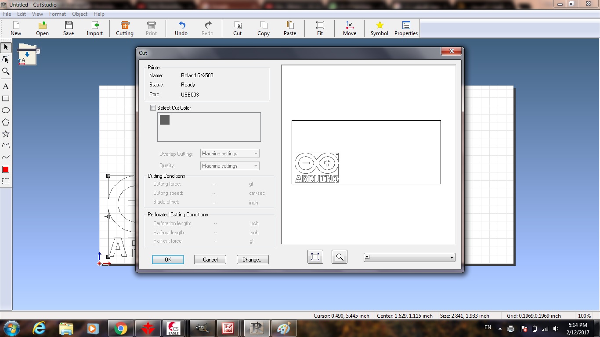Click the Fit toolbar icon
This screenshot has width=600, height=337.
tap(320, 28)
